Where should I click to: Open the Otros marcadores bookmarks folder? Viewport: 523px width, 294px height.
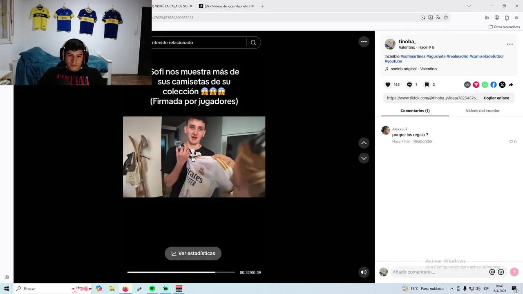[504, 27]
